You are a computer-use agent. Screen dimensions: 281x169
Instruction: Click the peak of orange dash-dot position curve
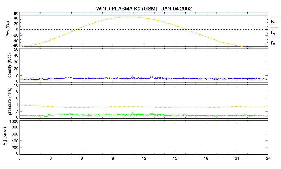pyautogui.click(x=129, y=17)
